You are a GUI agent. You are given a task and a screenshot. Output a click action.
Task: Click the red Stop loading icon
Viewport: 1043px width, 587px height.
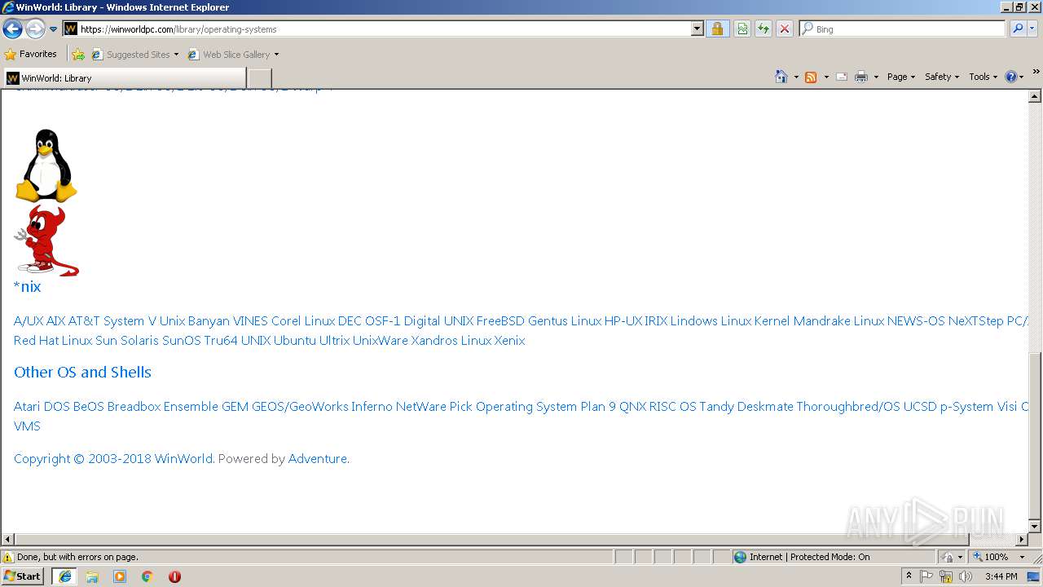point(785,29)
